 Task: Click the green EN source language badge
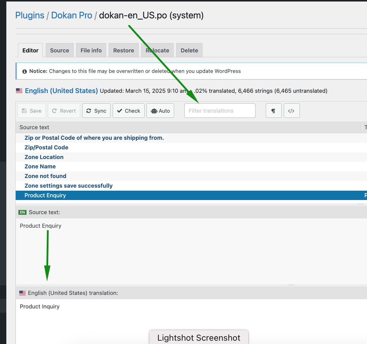(x=23, y=212)
